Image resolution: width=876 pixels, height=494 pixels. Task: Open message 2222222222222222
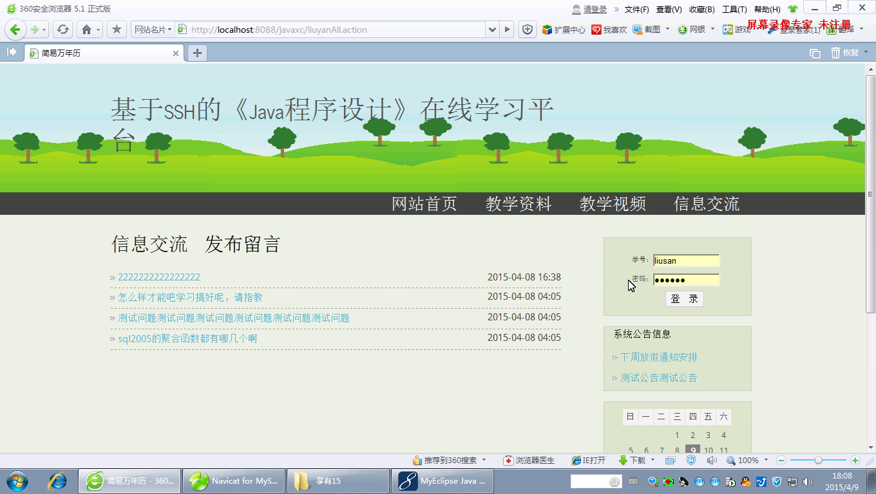(x=159, y=277)
